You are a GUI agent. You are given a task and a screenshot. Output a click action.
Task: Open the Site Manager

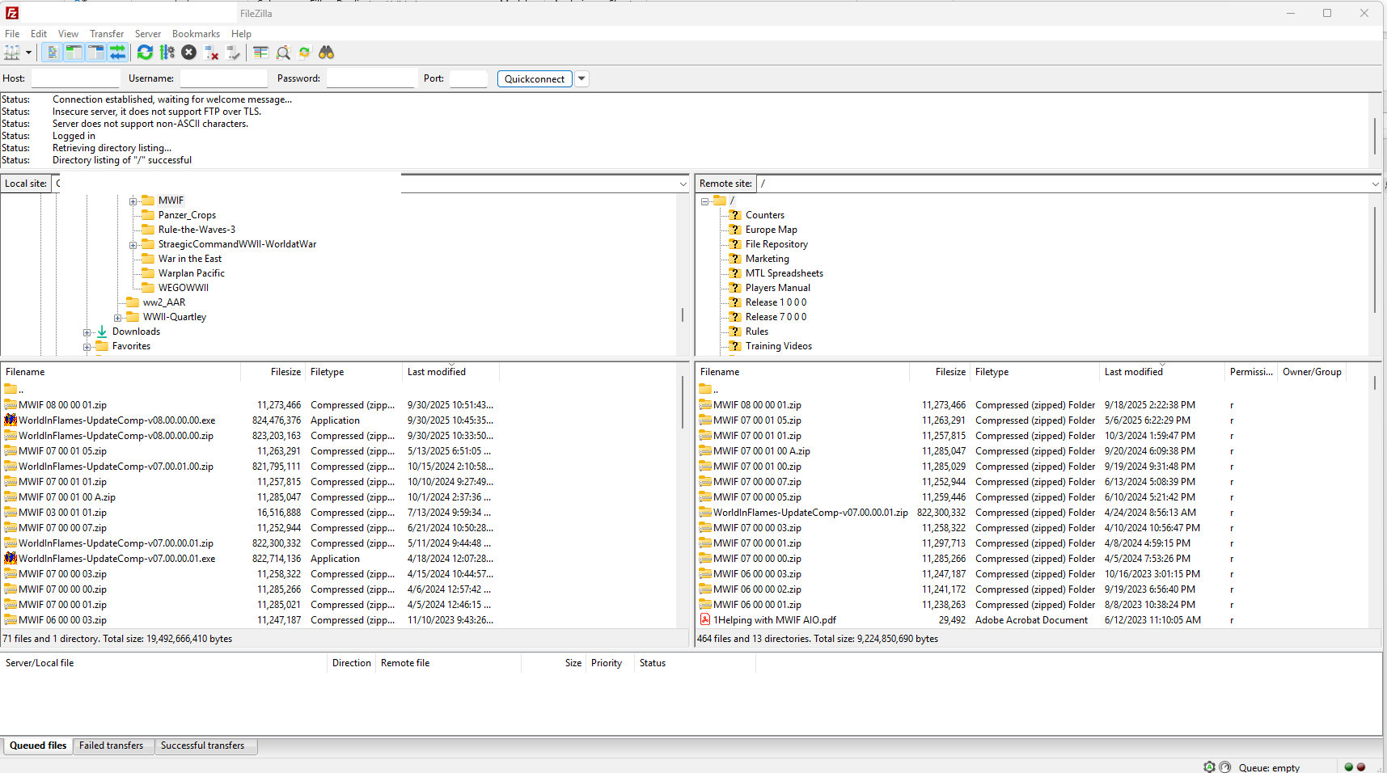point(11,53)
